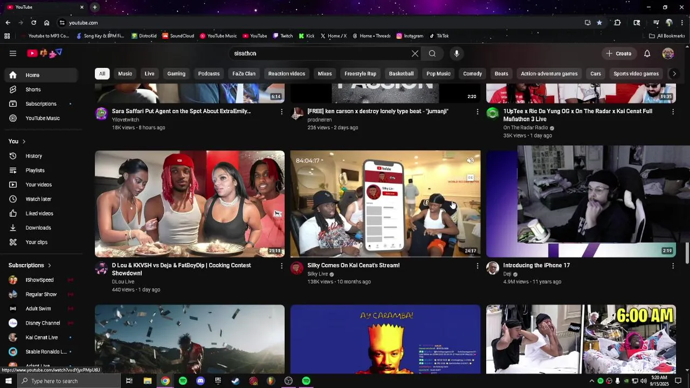Open Your clips
The height and width of the screenshot is (388, 690).
click(42, 242)
